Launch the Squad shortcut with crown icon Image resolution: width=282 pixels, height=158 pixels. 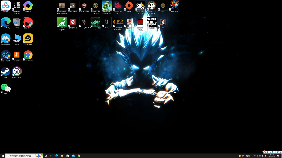point(140,7)
